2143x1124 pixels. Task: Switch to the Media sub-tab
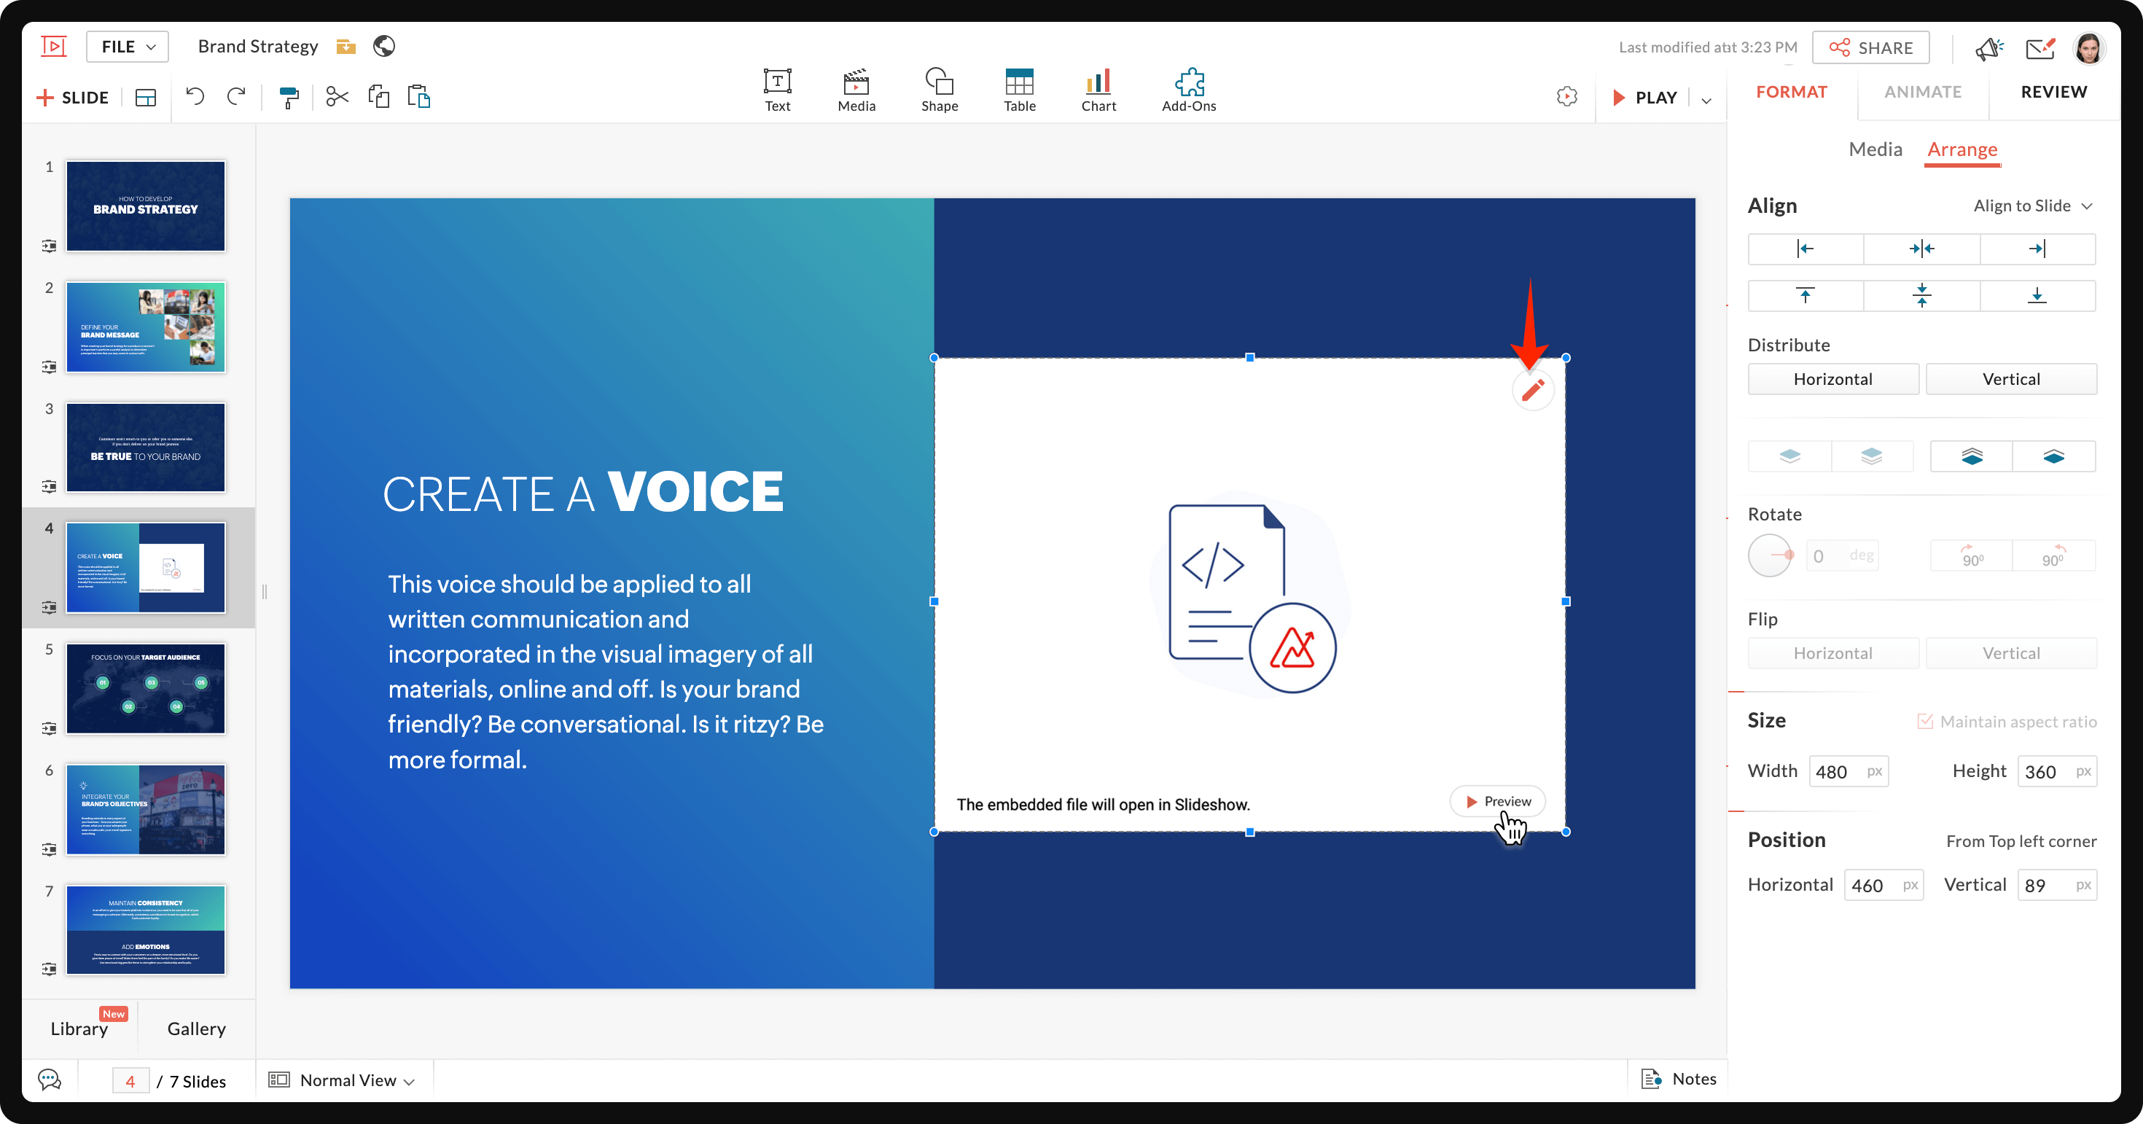pyautogui.click(x=1874, y=149)
